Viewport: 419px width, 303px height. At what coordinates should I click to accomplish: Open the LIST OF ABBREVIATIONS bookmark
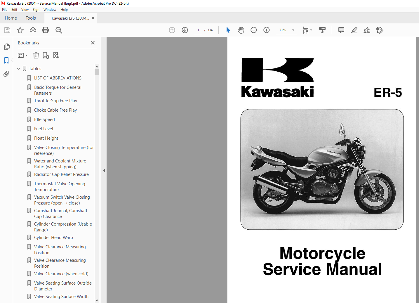pyautogui.click(x=58, y=78)
